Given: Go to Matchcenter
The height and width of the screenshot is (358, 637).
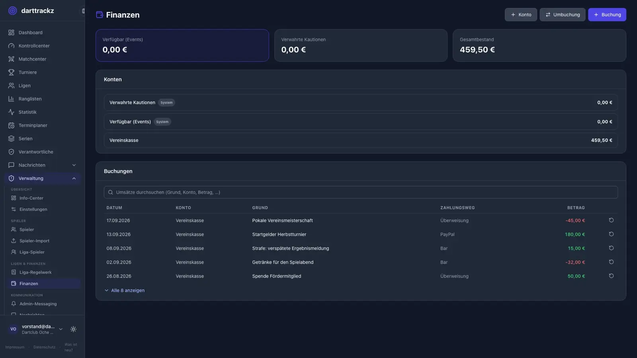Looking at the screenshot, I should (42, 59).
